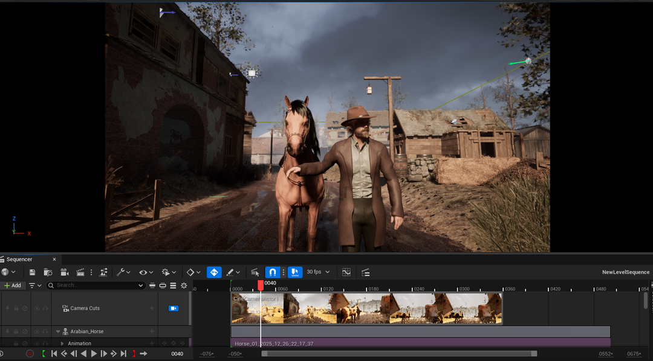Add track to Arabian_Horse

pyautogui.click(x=152, y=331)
